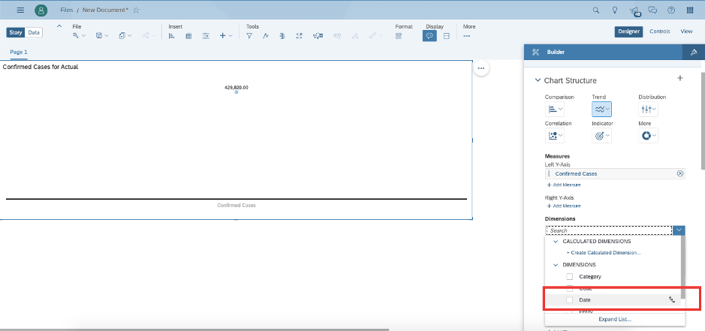Screen dimensions: 705x331
Task: Mark New Document as favorite star
Action: tap(136, 10)
